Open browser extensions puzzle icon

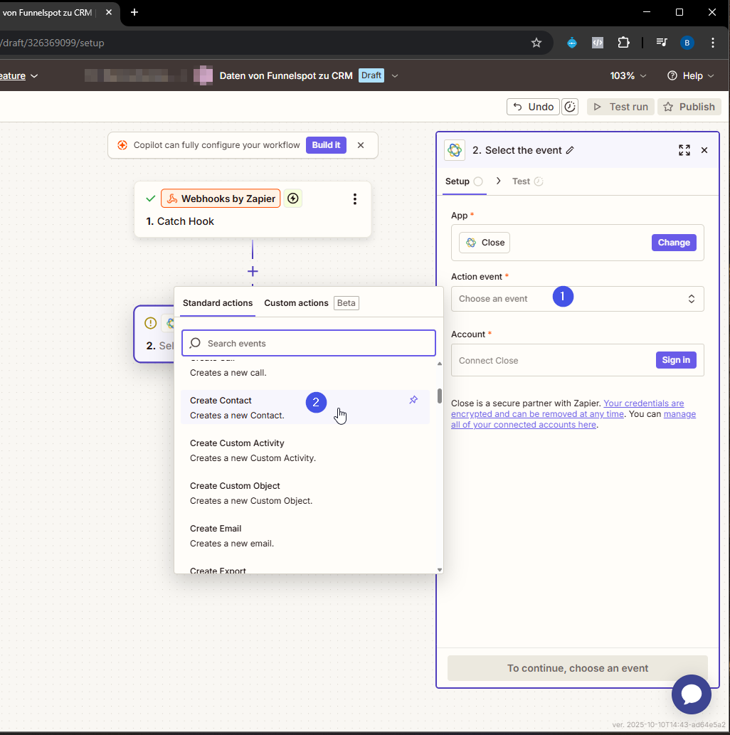(623, 43)
